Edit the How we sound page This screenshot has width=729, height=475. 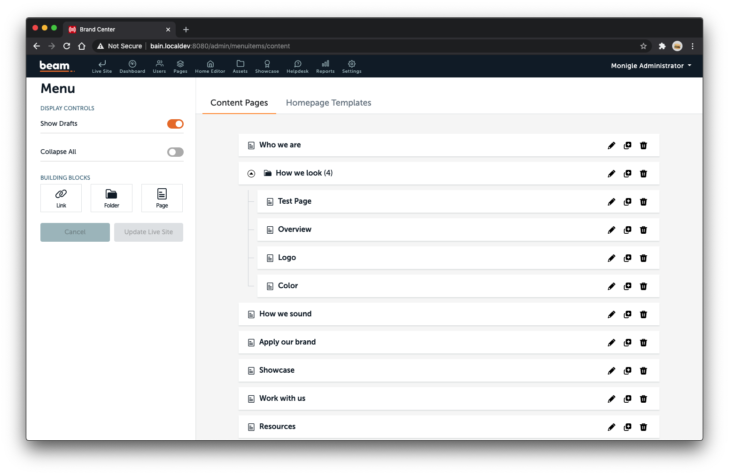pos(611,314)
